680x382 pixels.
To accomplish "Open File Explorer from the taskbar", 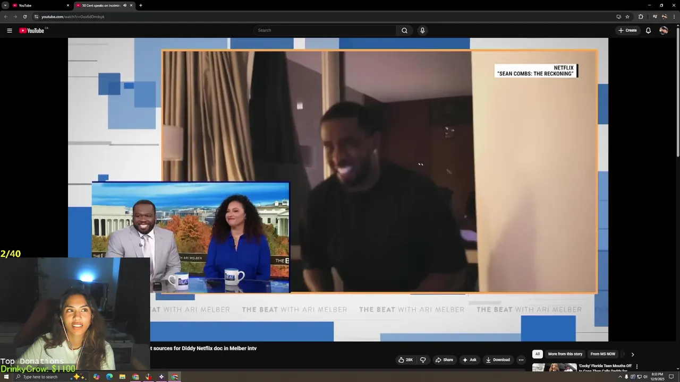I will [x=122, y=377].
